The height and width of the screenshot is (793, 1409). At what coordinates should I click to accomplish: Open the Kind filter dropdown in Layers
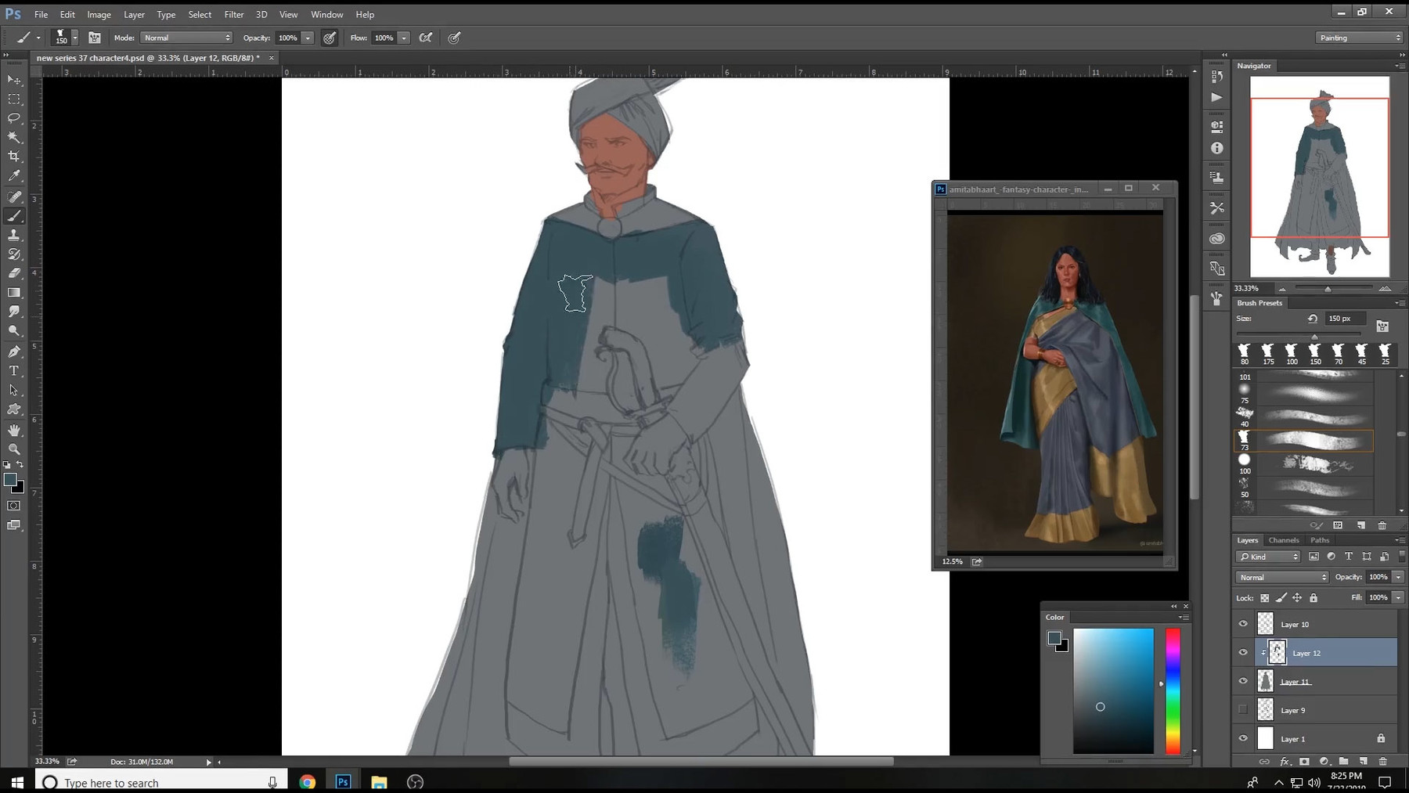[1267, 557]
